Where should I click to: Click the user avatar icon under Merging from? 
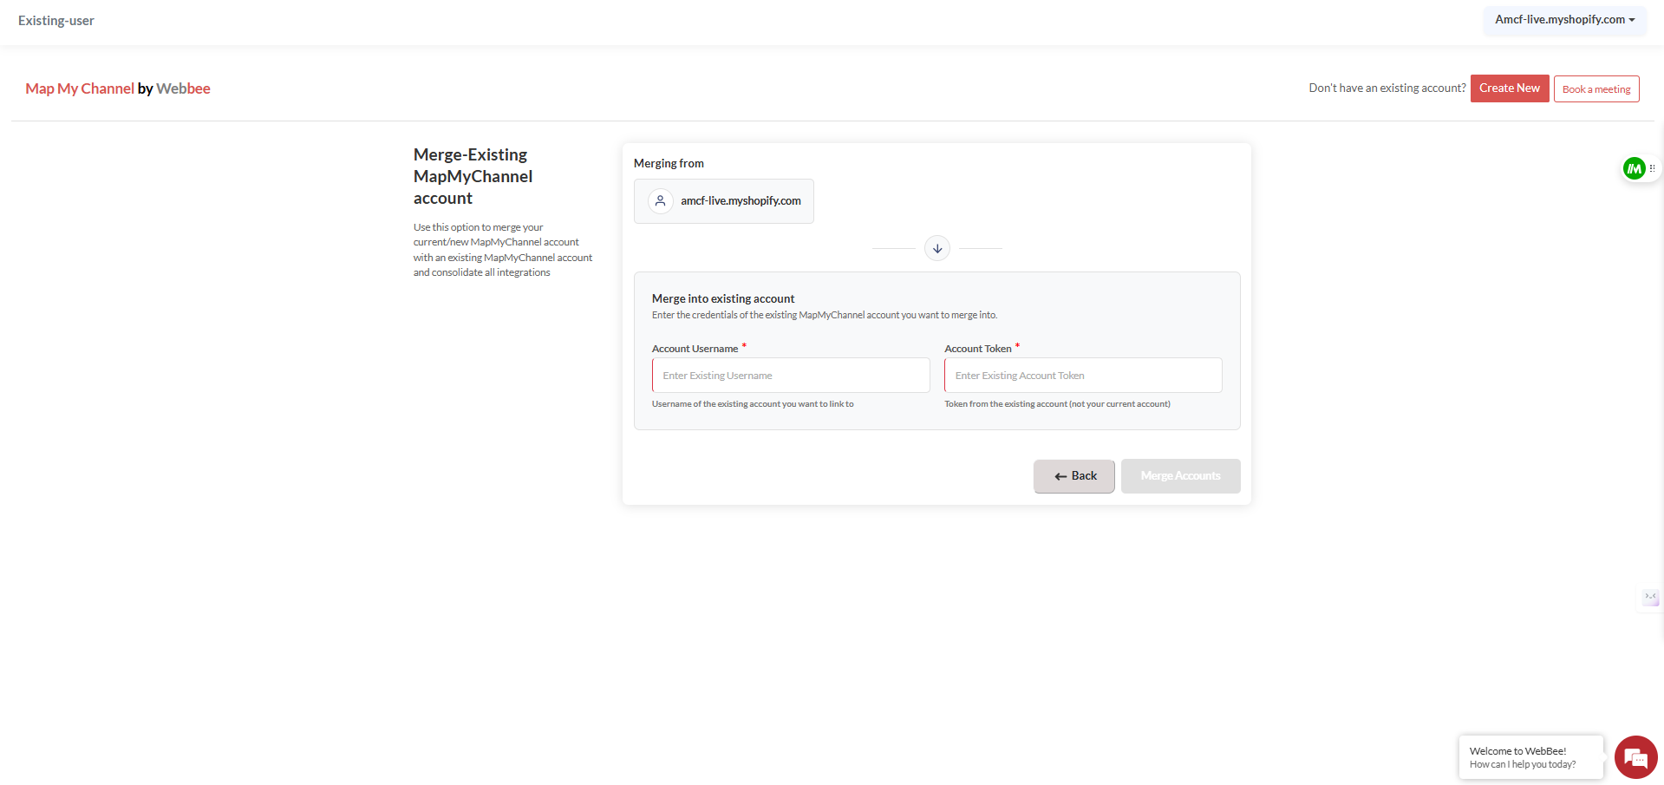(661, 201)
